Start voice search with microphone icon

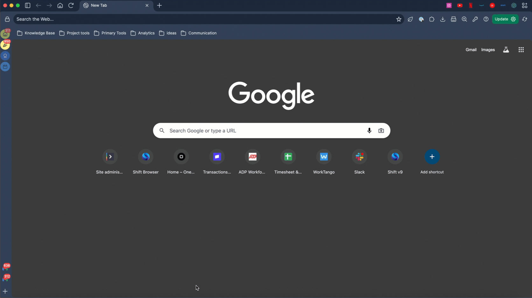coord(369,131)
